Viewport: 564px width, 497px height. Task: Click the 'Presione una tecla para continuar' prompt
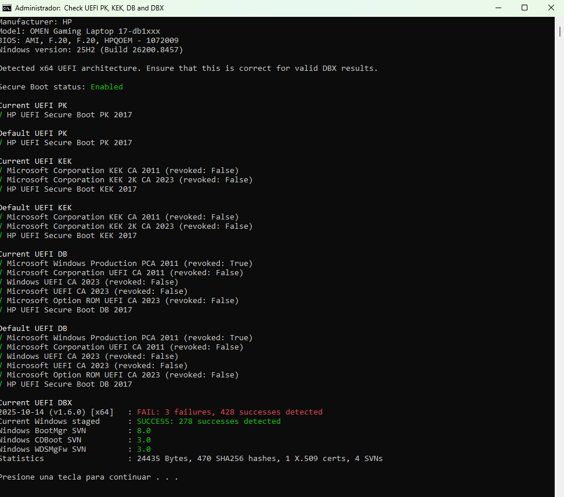click(89, 477)
